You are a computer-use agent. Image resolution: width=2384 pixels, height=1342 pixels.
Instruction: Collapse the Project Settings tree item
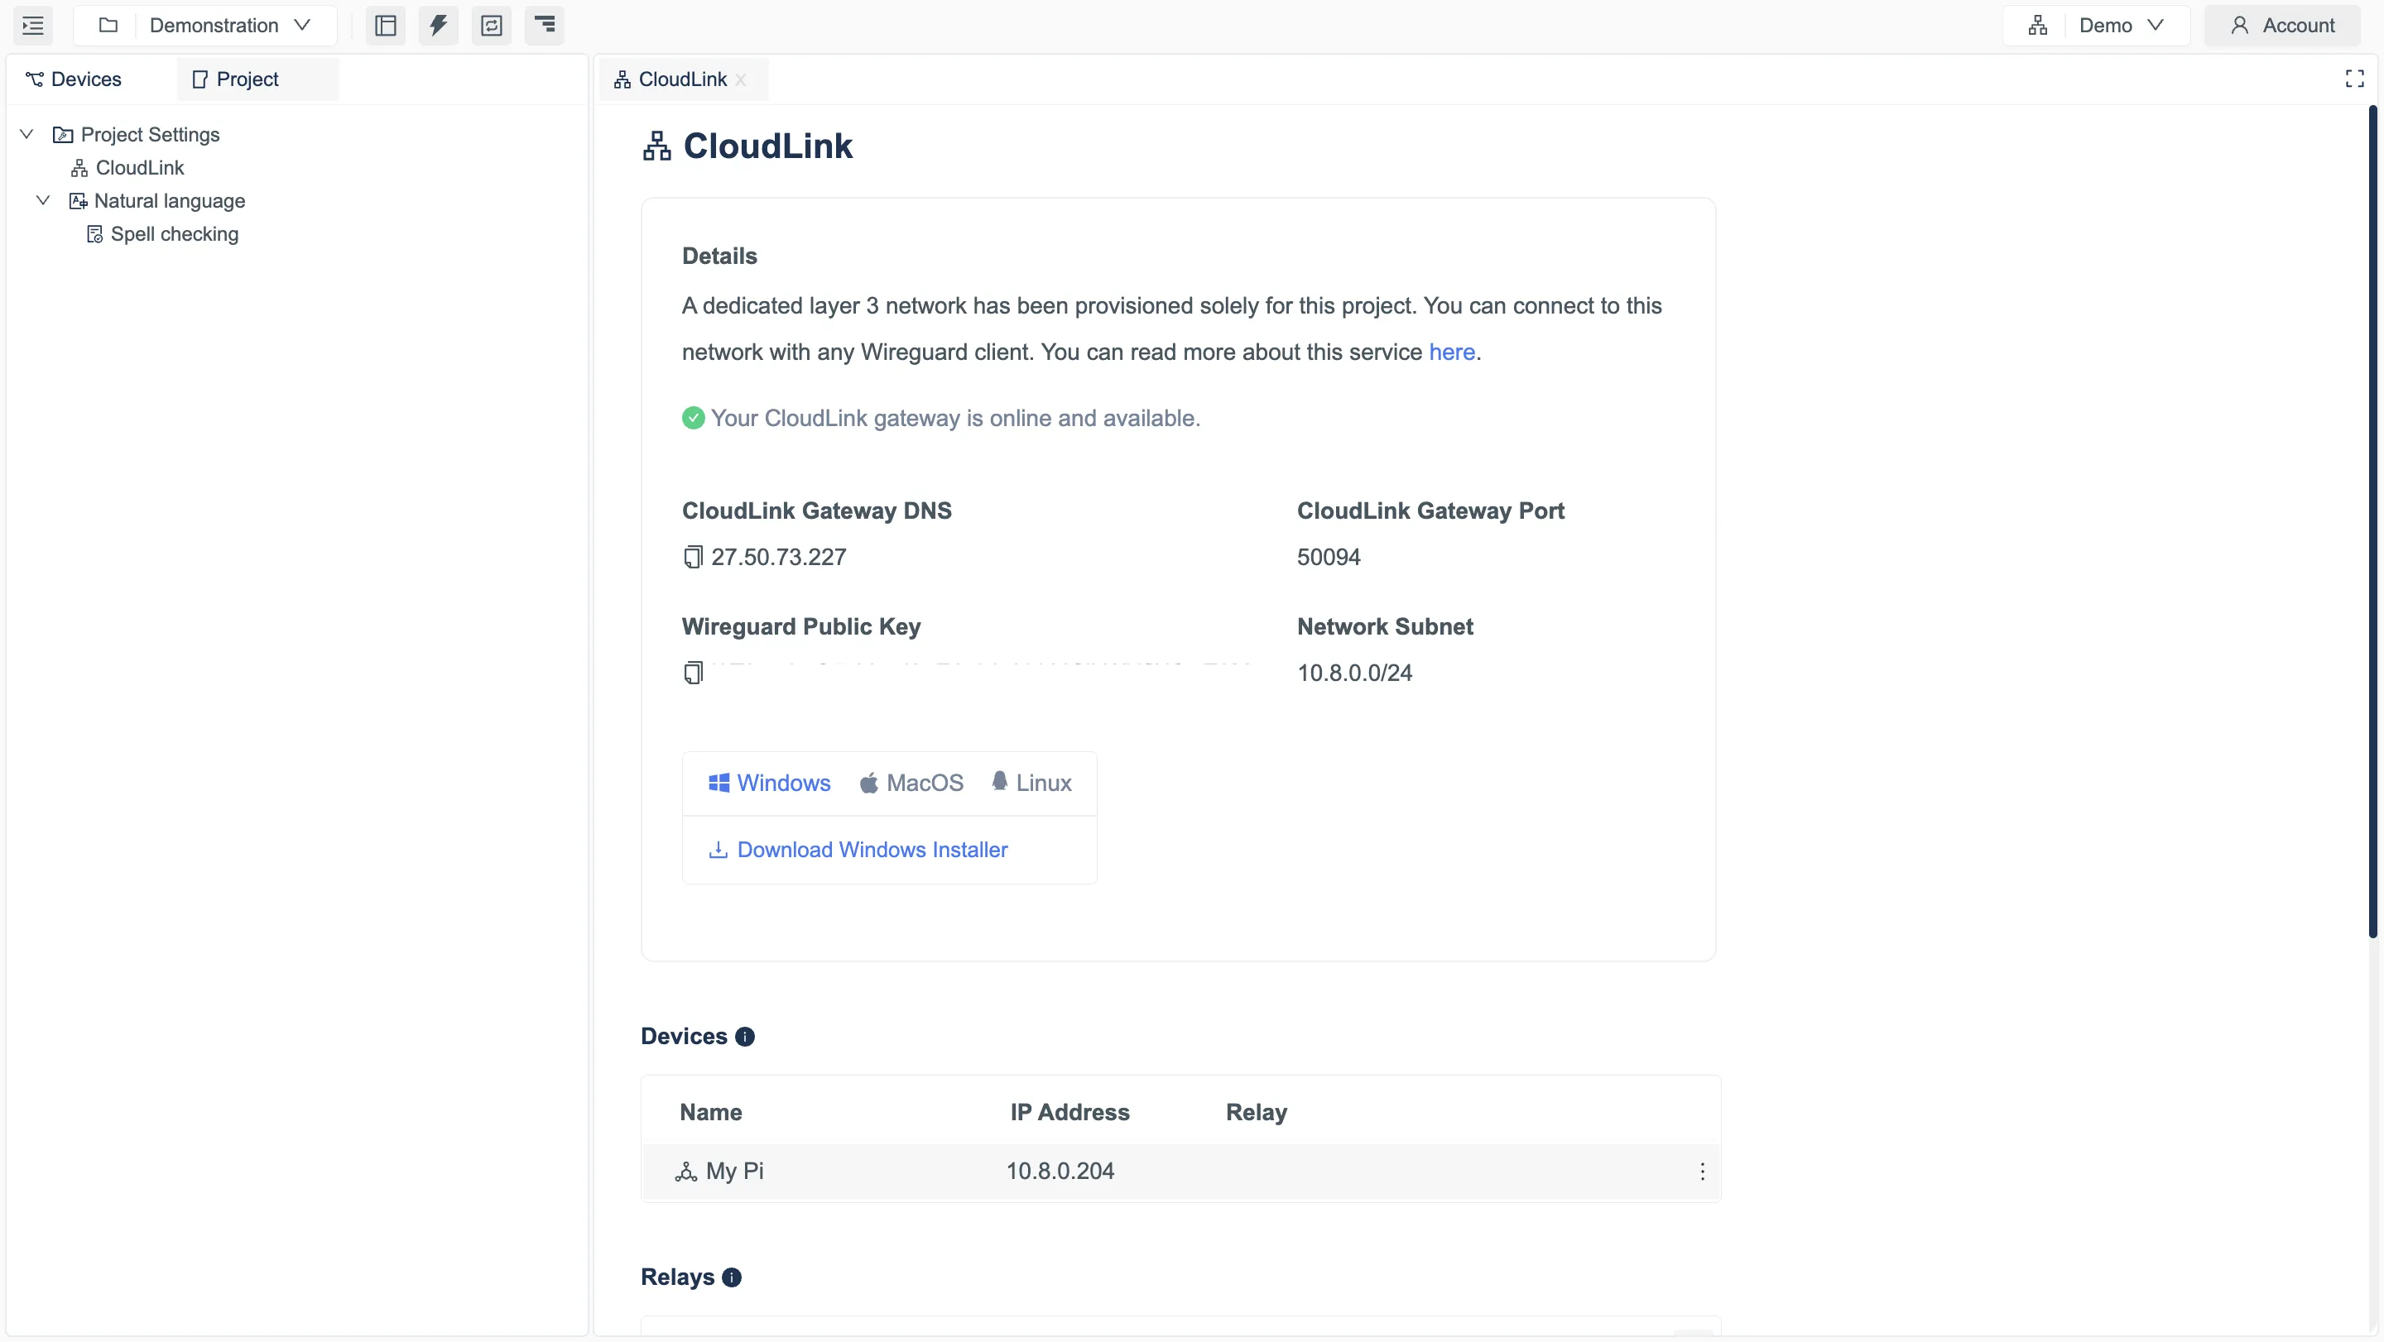(x=25, y=133)
